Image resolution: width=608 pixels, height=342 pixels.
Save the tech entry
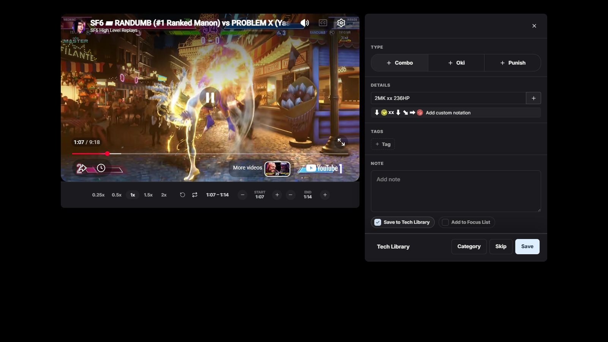[527, 247]
